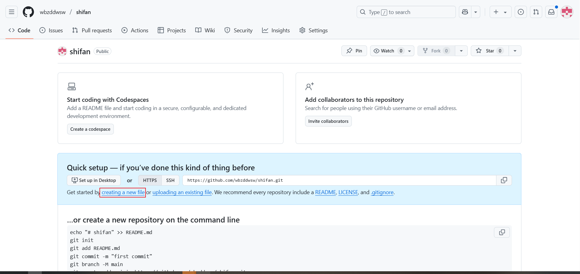This screenshot has width=580, height=274.
Task: Go to the Actions tab
Action: 135,30
